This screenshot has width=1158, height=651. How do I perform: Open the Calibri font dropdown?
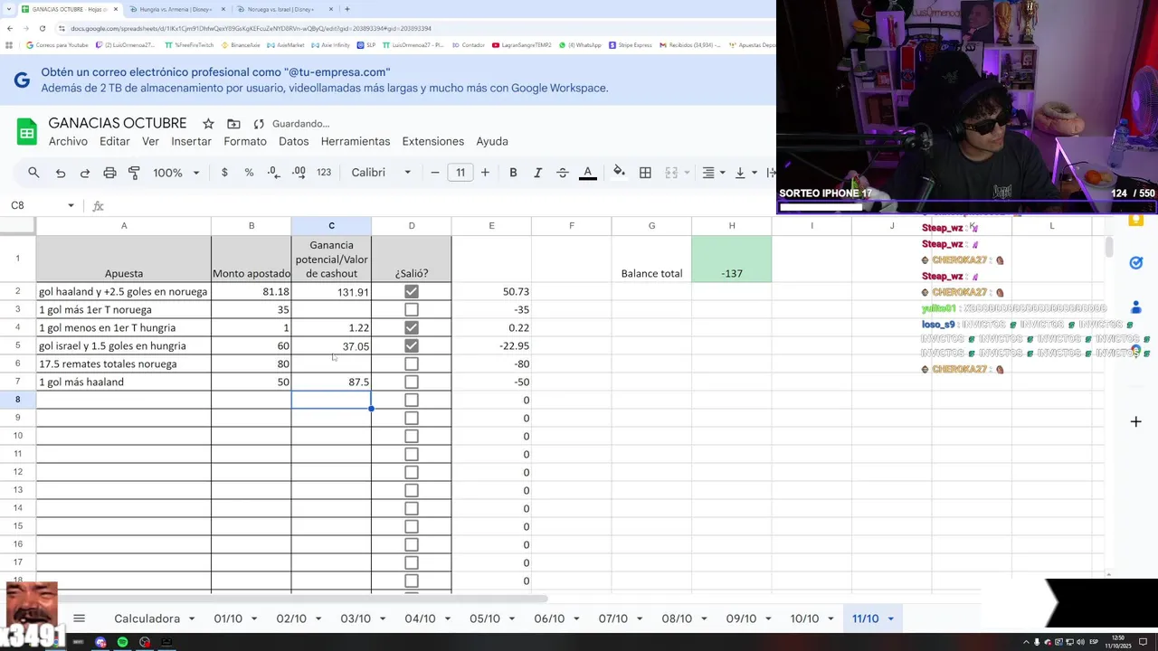(381, 173)
